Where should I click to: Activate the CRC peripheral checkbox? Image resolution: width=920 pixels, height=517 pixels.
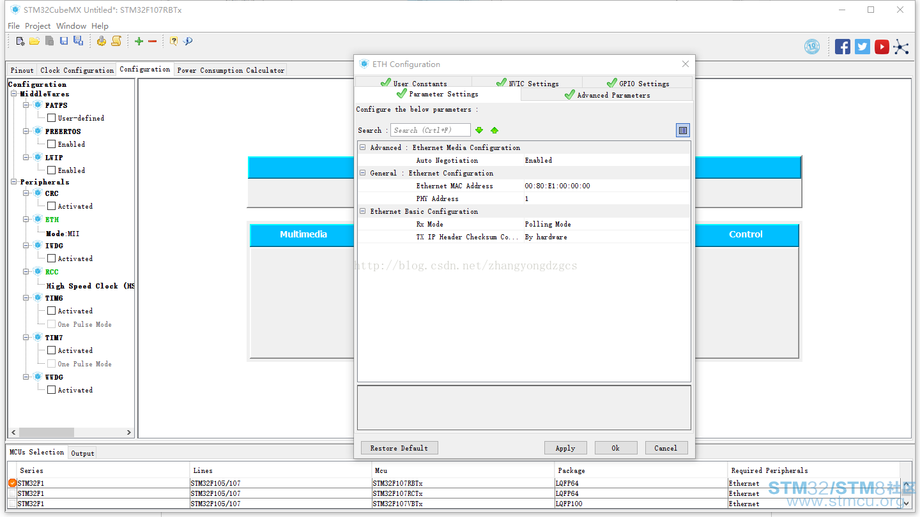coord(52,206)
